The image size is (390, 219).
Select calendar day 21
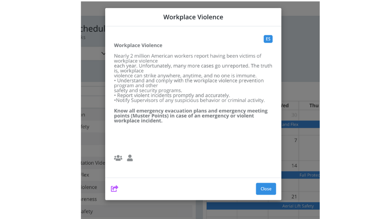(x=294, y=197)
